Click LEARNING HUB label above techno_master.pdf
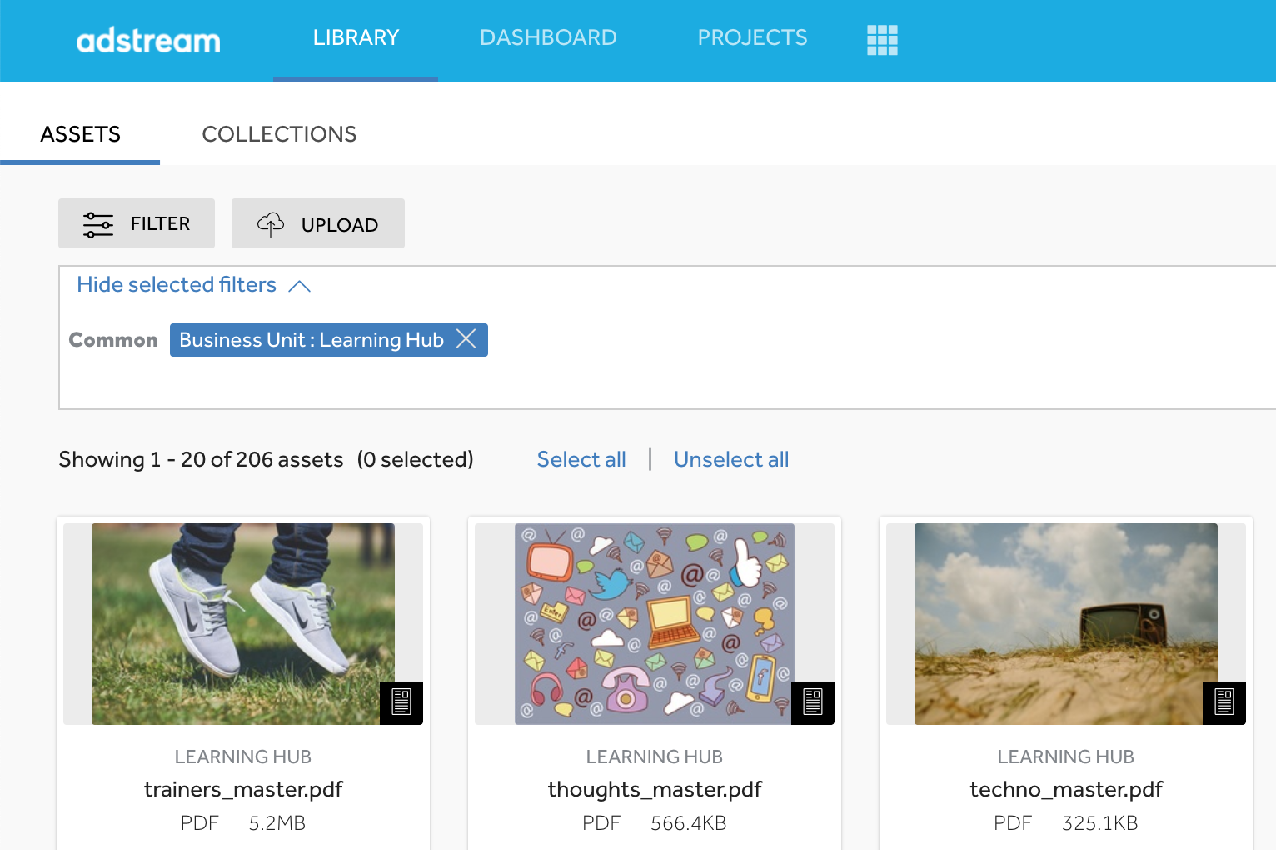This screenshot has width=1276, height=850. click(1066, 757)
